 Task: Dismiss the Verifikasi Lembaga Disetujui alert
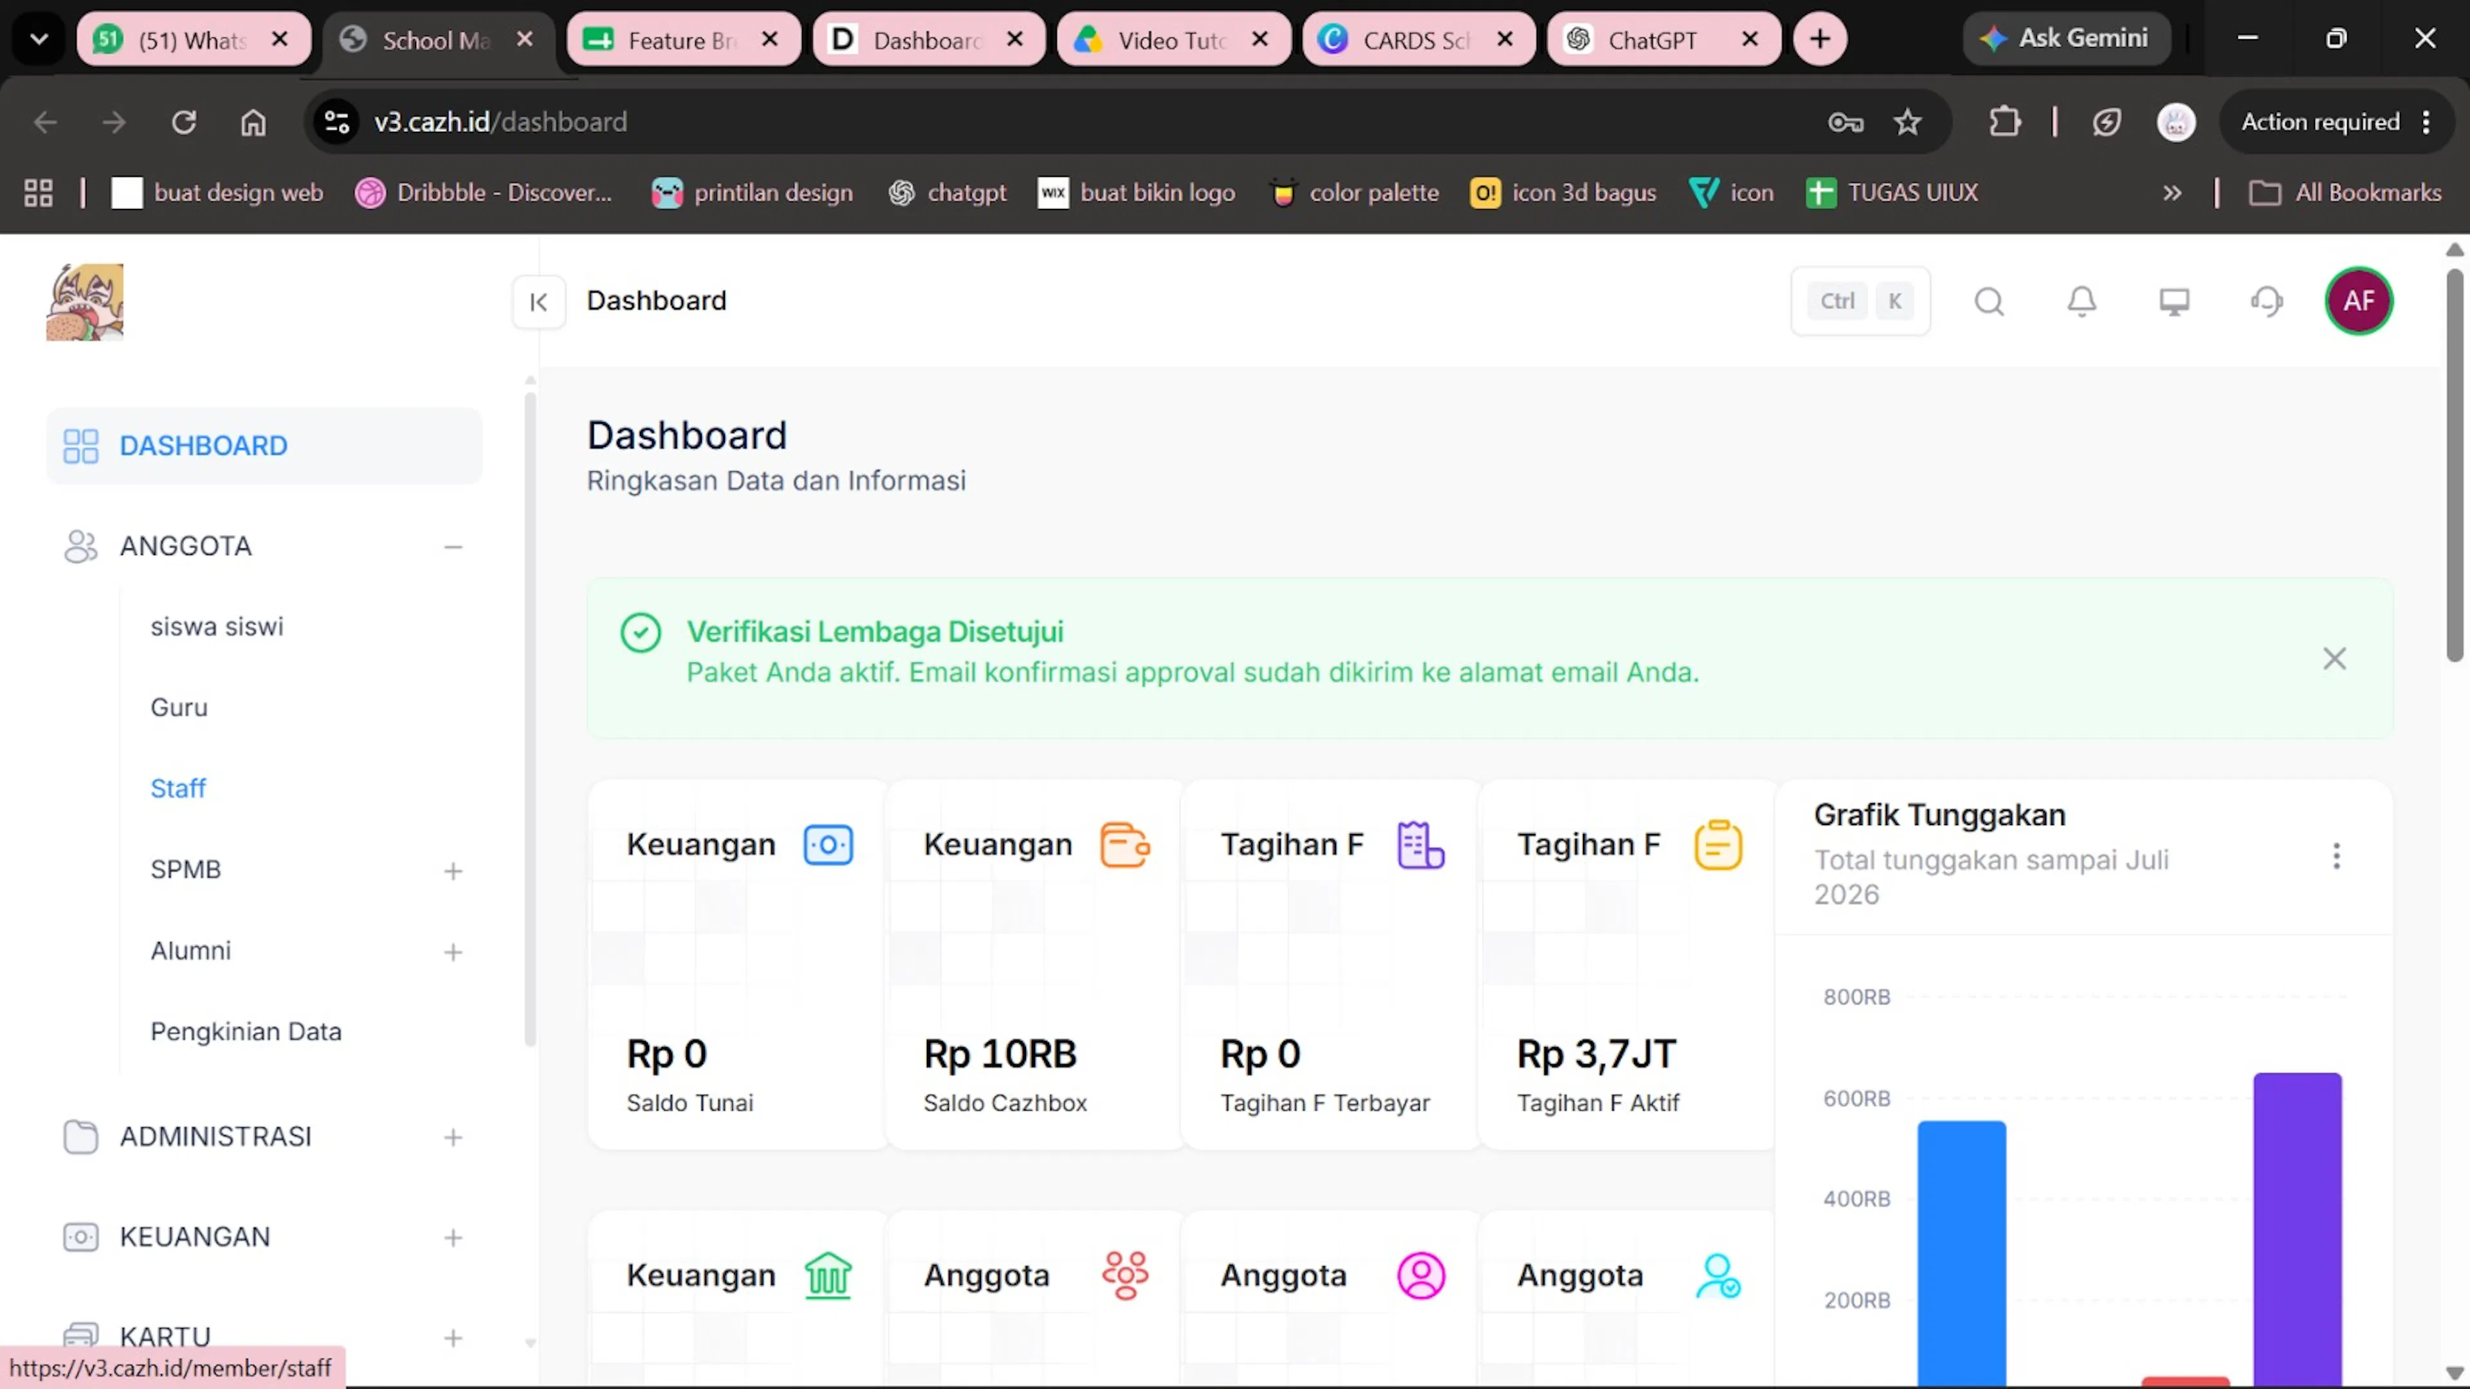[2334, 658]
